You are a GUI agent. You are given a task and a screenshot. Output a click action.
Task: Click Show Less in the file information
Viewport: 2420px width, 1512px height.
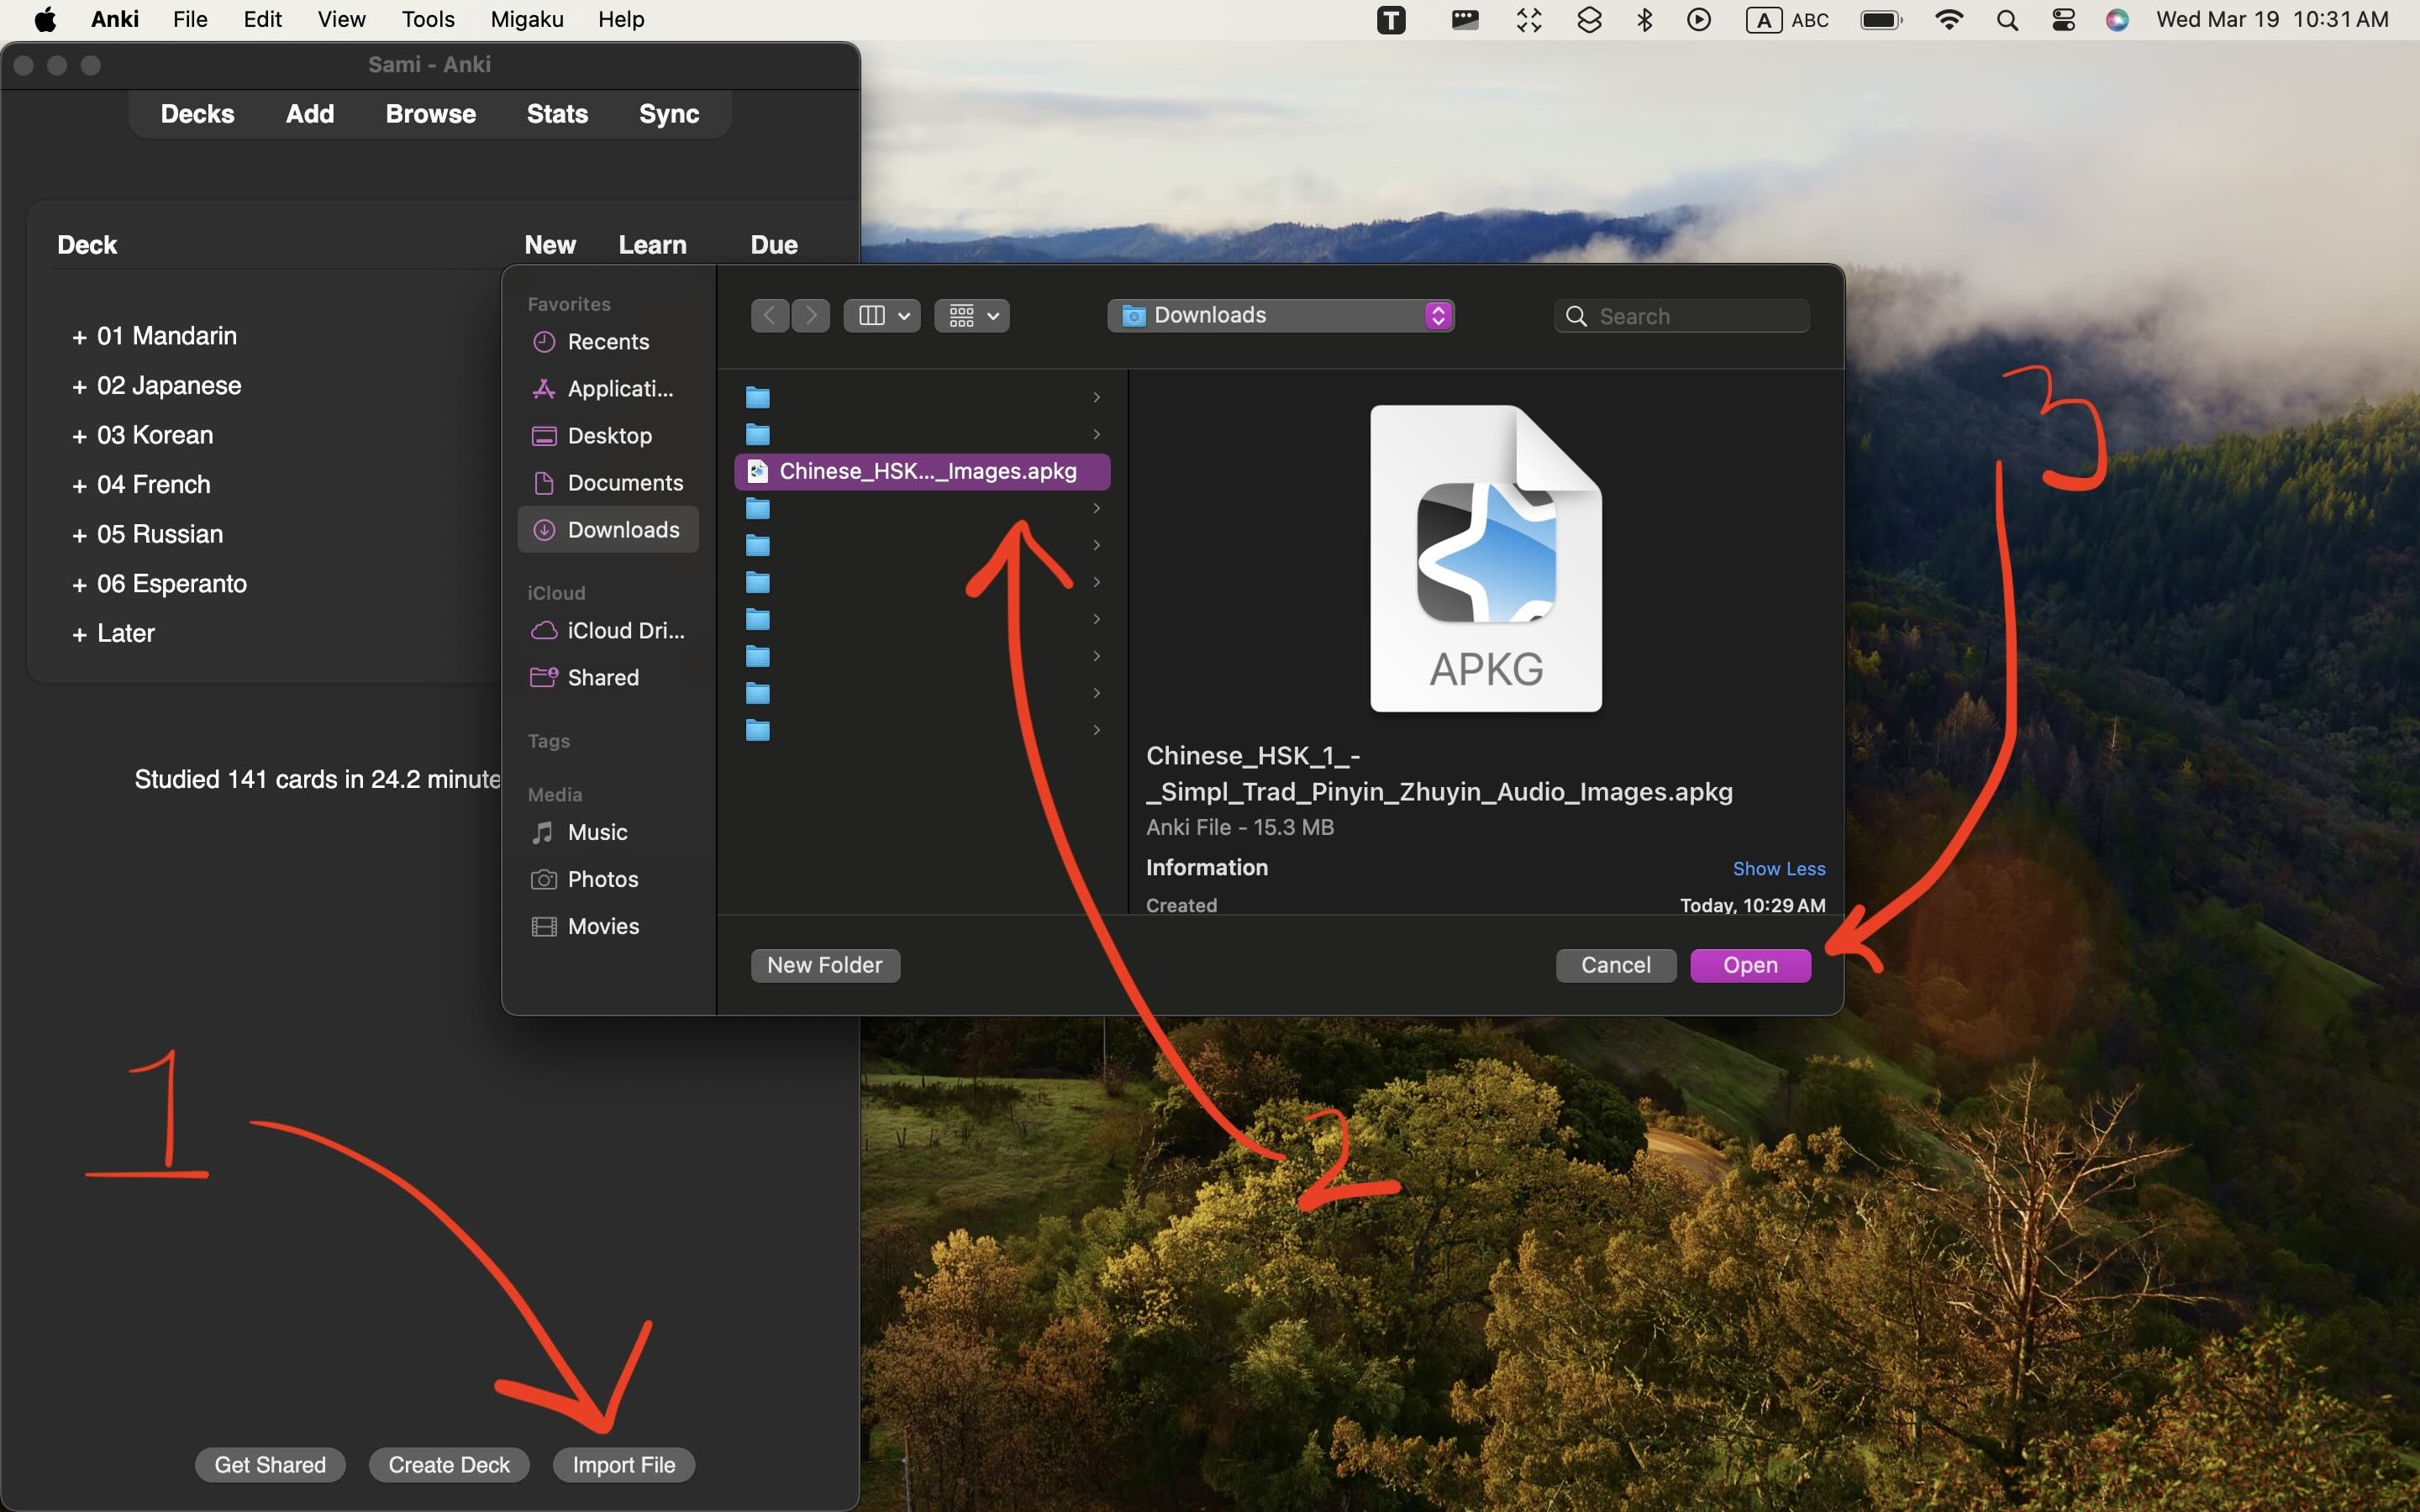pos(1779,868)
